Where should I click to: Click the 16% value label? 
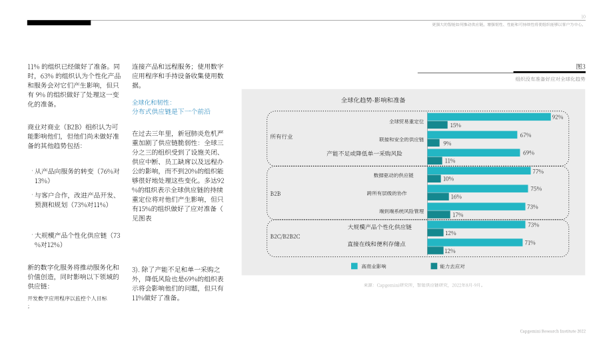click(x=456, y=197)
